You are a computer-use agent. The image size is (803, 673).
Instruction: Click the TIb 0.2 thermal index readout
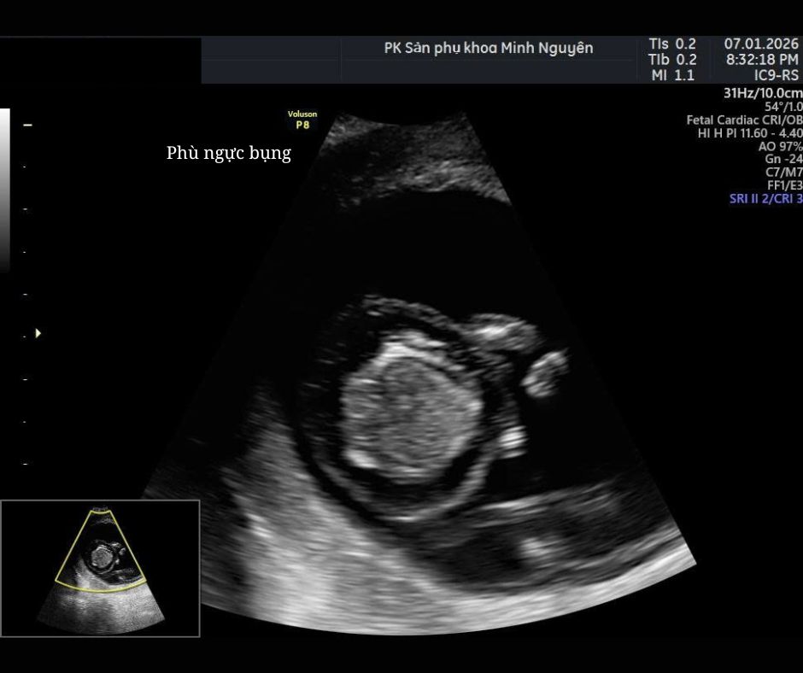tap(672, 60)
